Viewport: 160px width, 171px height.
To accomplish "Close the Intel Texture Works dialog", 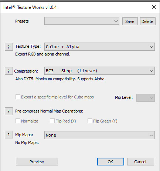I will pos(154,7).
